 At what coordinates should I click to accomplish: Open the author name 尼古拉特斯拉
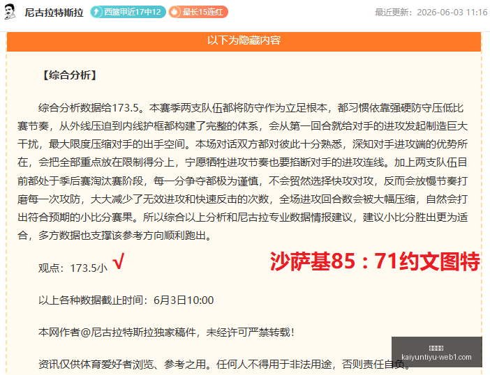pyautogui.click(x=54, y=13)
